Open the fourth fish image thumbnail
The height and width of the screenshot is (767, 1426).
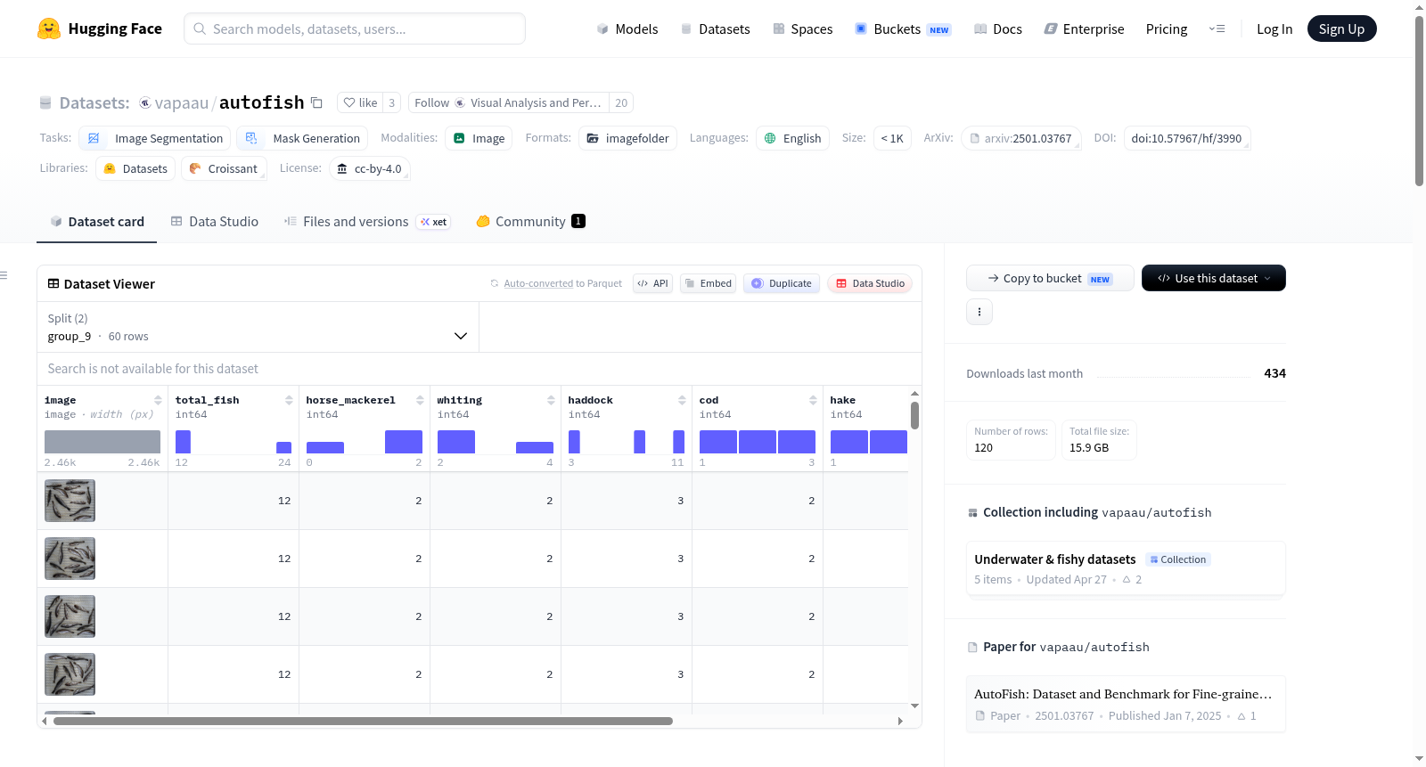tap(70, 674)
